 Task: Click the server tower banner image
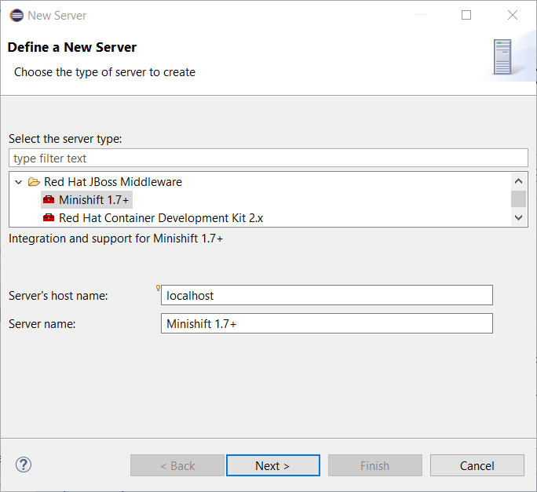[502, 58]
